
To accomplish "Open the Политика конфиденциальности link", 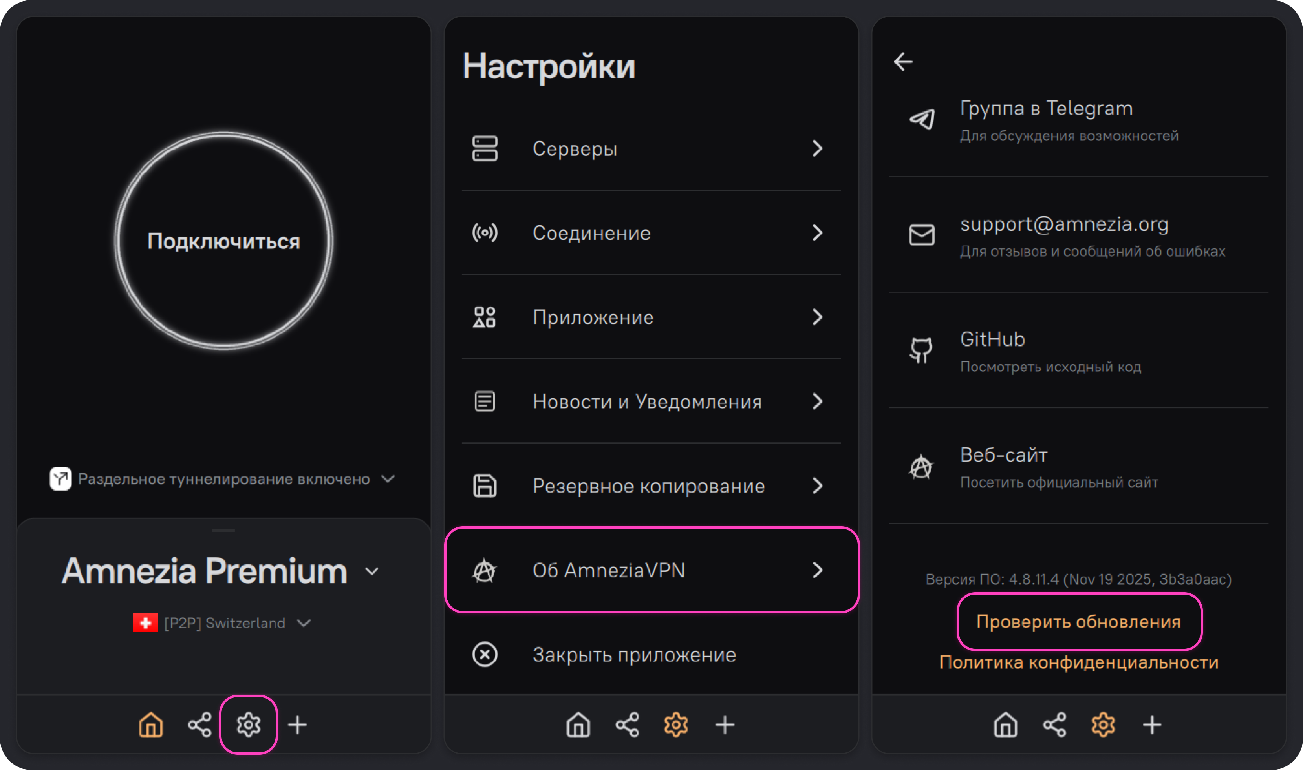I will coord(1079,662).
